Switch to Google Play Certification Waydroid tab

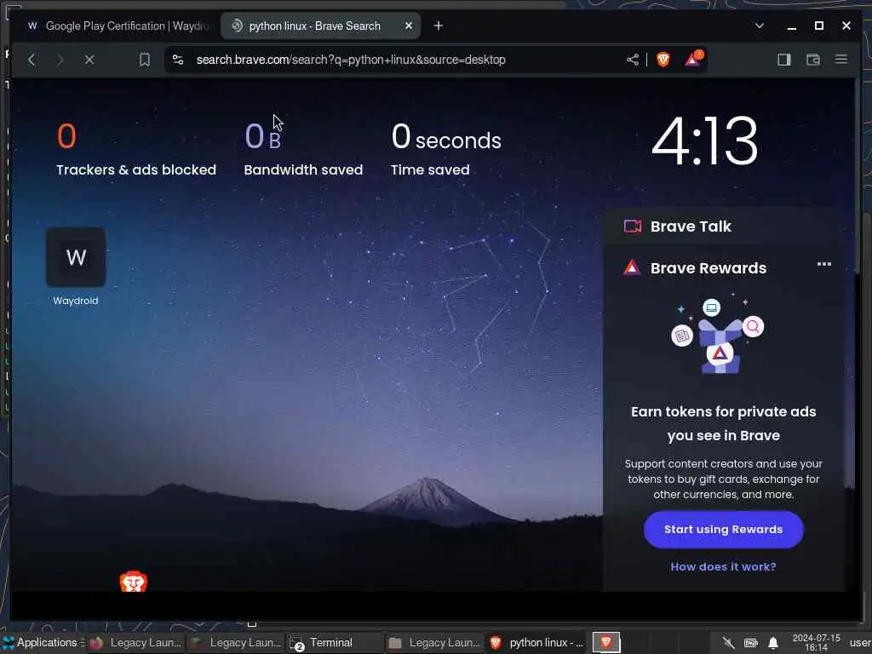(118, 26)
